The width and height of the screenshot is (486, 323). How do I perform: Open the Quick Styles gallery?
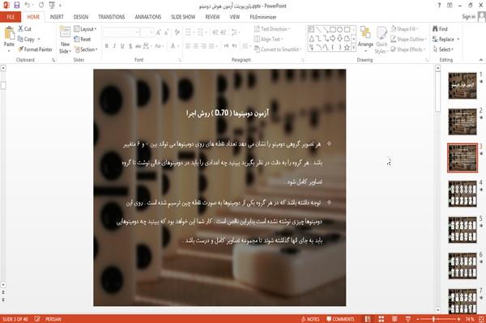(x=382, y=40)
